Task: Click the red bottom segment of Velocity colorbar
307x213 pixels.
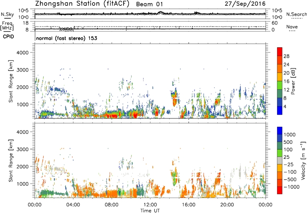Action: [x=280, y=190]
